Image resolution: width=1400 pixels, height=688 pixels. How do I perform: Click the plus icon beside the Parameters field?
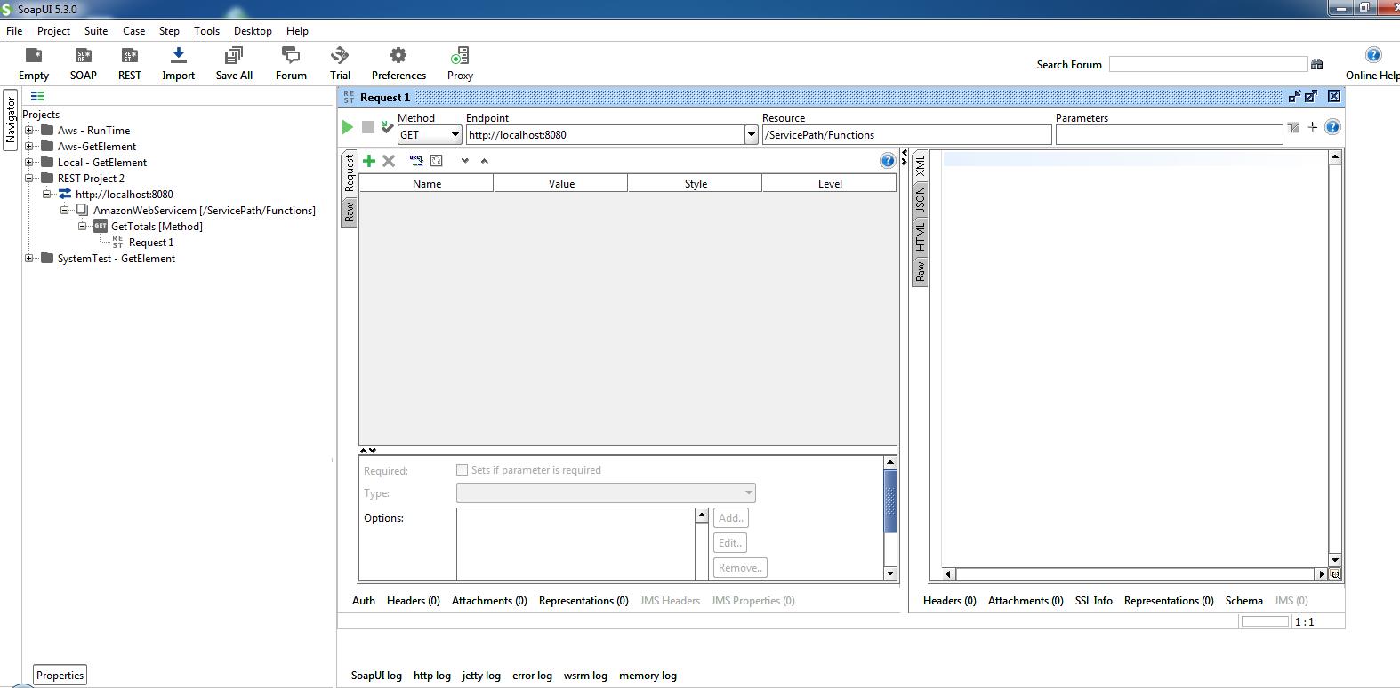(x=1313, y=127)
